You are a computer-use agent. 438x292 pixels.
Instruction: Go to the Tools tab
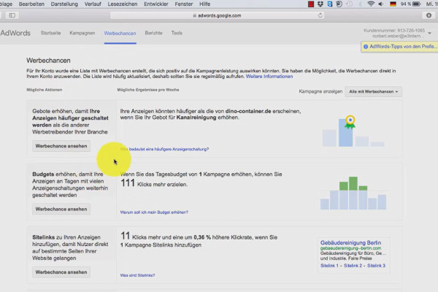[x=177, y=33]
